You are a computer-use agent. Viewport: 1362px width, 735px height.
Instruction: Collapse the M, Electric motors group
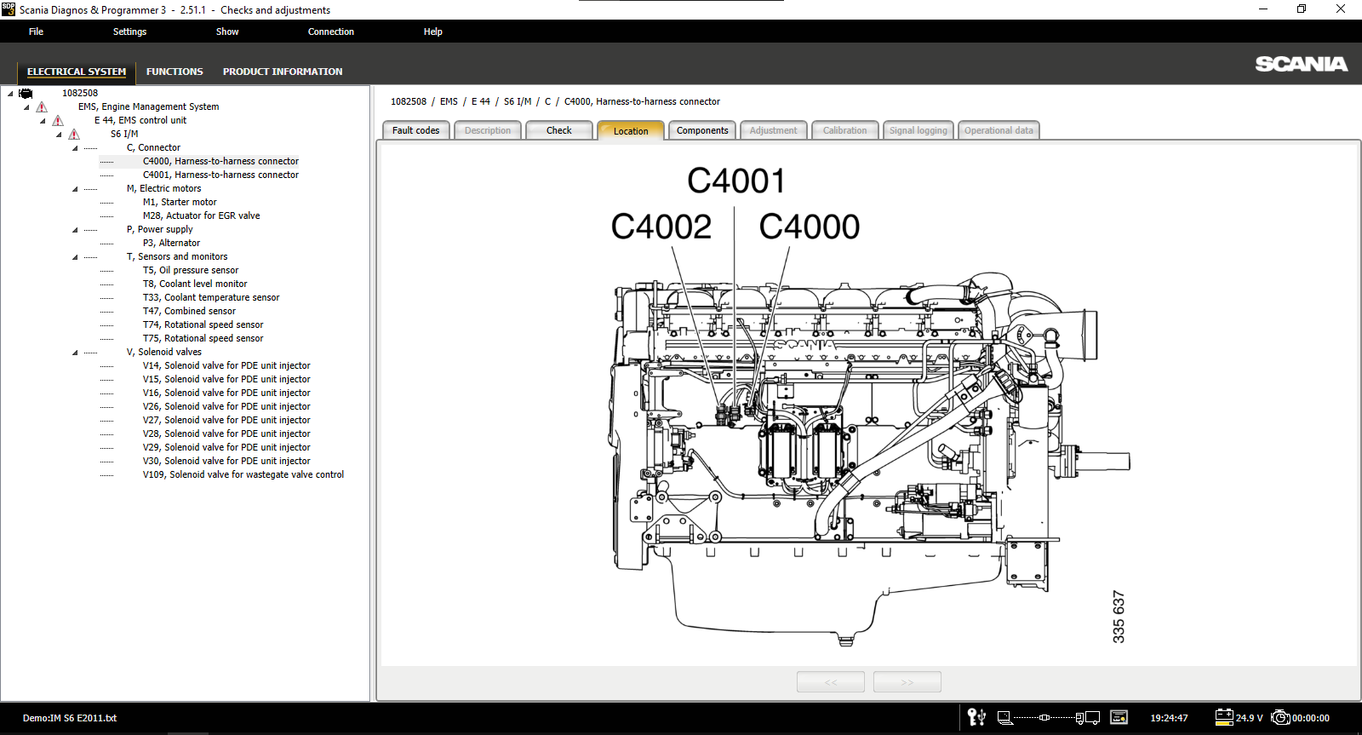tap(75, 189)
